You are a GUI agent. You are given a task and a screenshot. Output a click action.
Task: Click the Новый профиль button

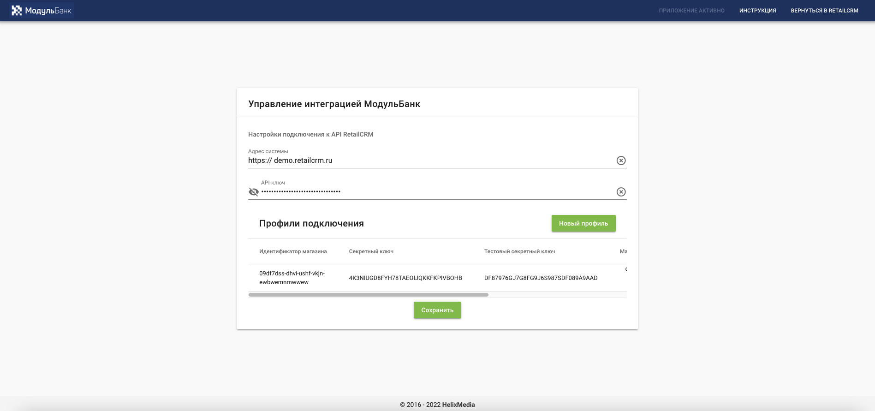(583, 223)
